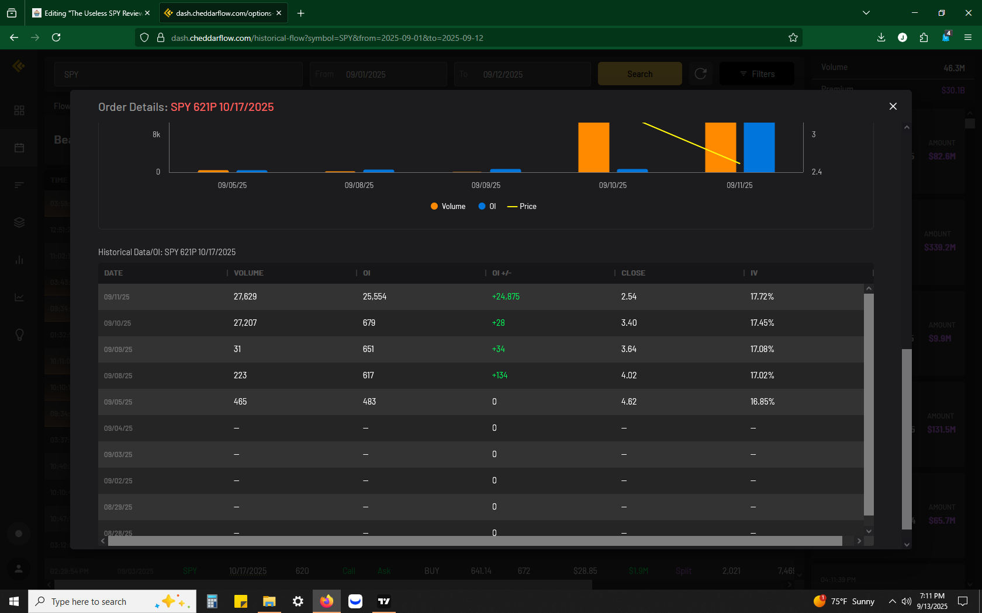Click the 09/11/25 blue OI bar
The width and height of the screenshot is (982, 613).
click(x=759, y=147)
